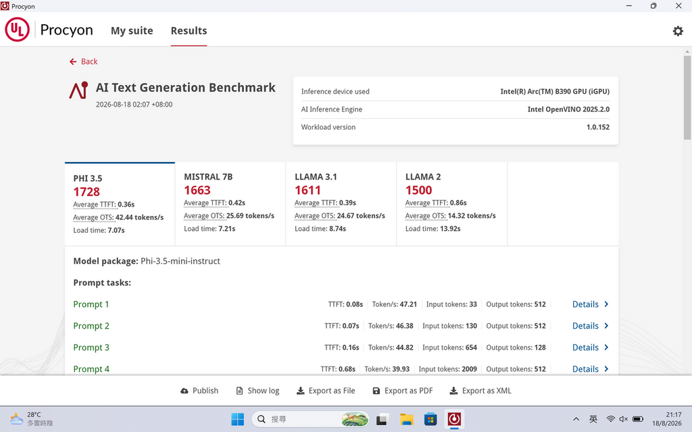
Task: Click the MISTRAL 7B score 1663
Action: point(197,190)
